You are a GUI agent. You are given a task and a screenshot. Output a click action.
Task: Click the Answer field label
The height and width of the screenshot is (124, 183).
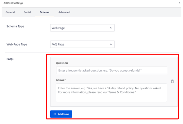[61, 80]
